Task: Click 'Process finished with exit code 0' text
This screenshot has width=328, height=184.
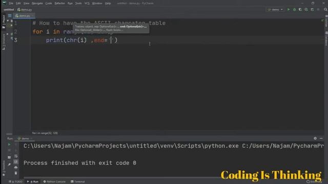Action: click(x=80, y=163)
